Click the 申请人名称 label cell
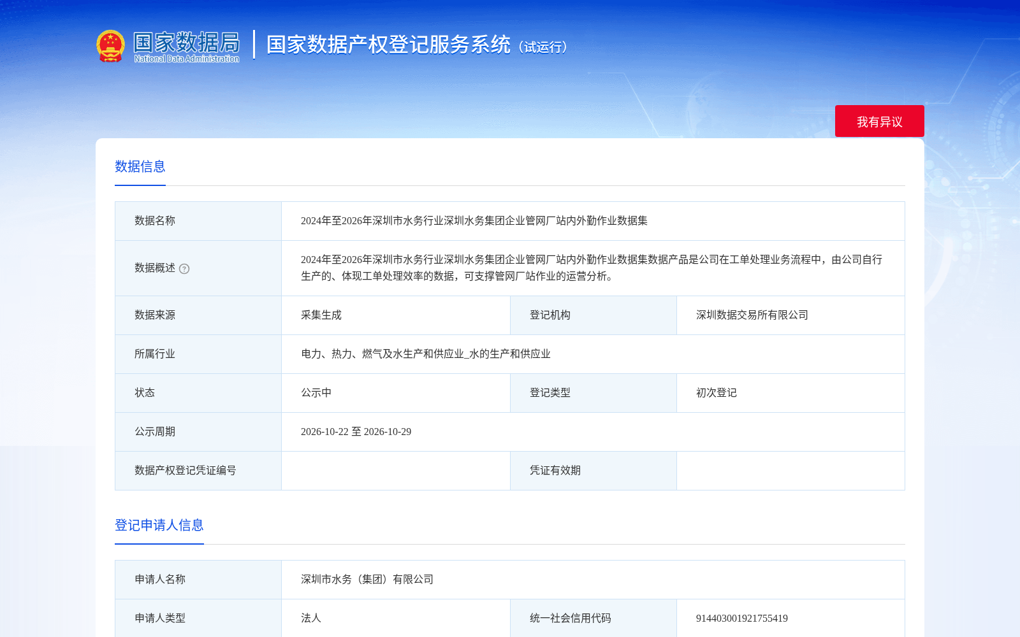 tap(198, 580)
